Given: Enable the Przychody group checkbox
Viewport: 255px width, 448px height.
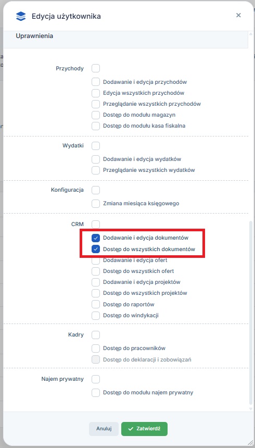Looking at the screenshot, I should pos(96,69).
